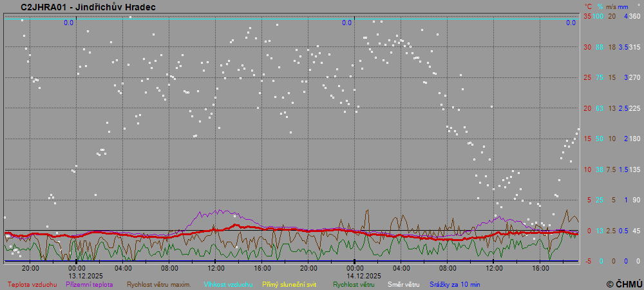This screenshot has height=290, width=644.
Task: Click the blue mm unit header
Action: [x=624, y=6]
